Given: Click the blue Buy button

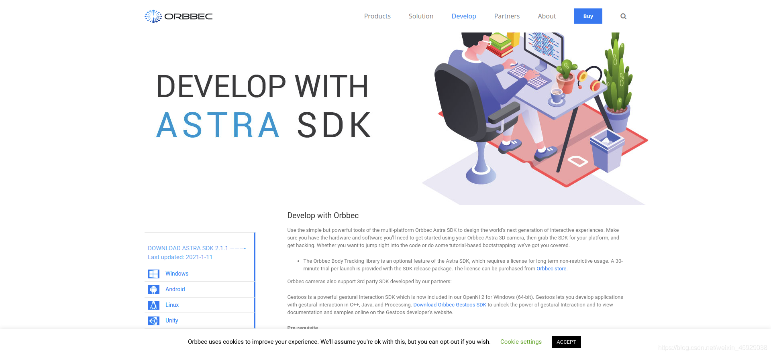Looking at the screenshot, I should (x=588, y=16).
